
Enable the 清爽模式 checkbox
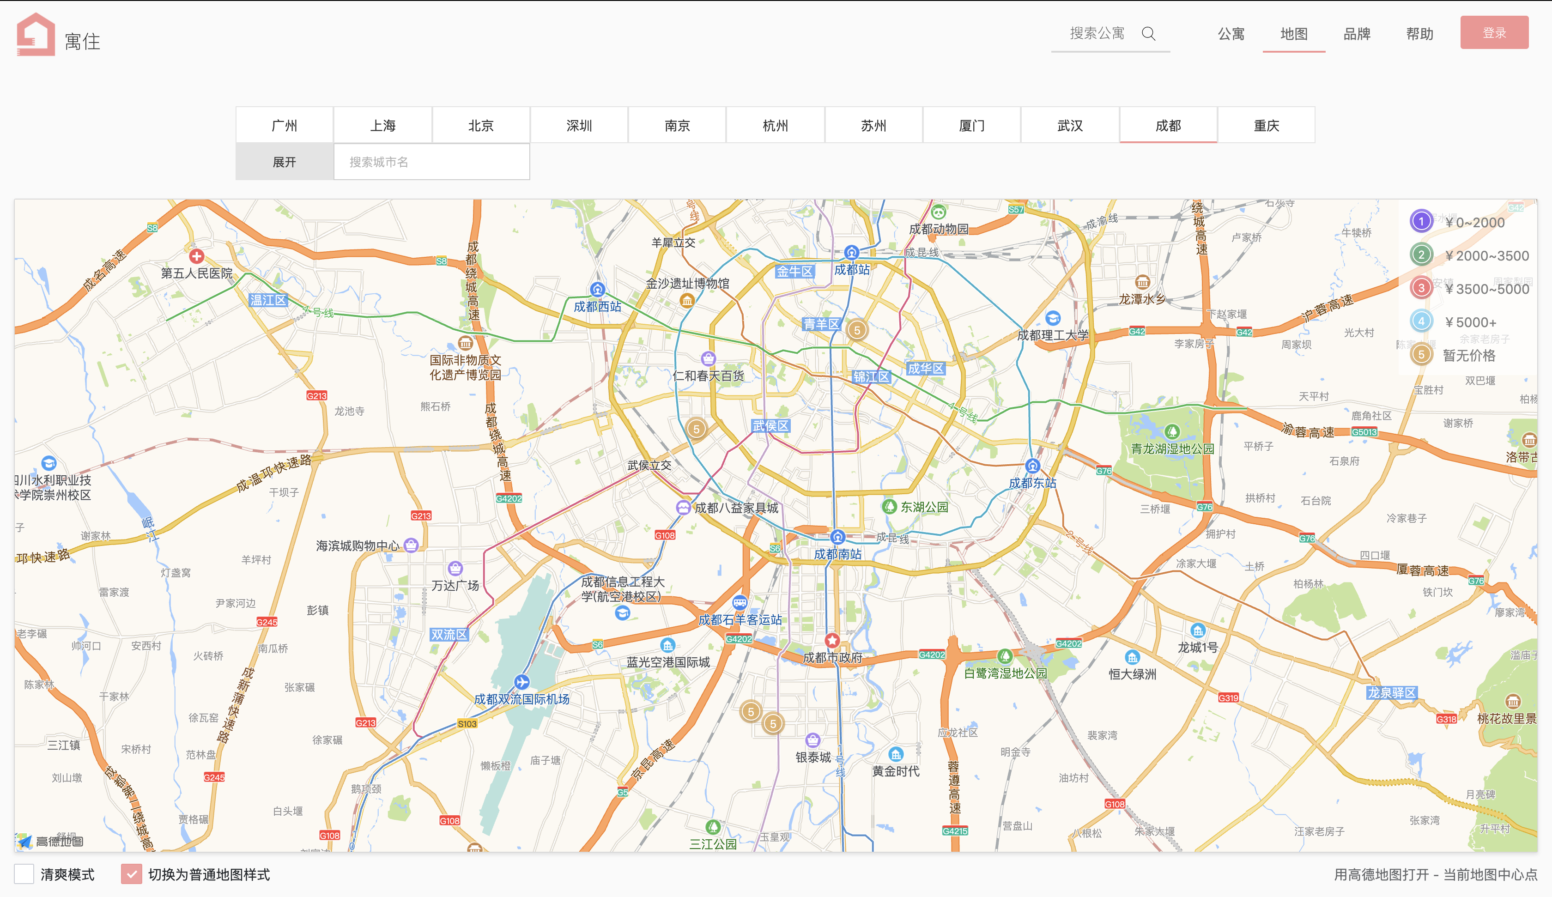pos(24,873)
